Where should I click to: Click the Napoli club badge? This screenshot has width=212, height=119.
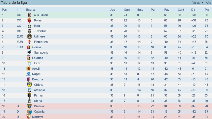coord(29,74)
